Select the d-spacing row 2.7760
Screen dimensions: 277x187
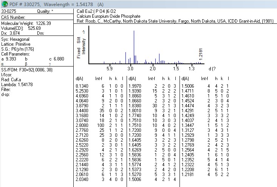(x=99, y=130)
